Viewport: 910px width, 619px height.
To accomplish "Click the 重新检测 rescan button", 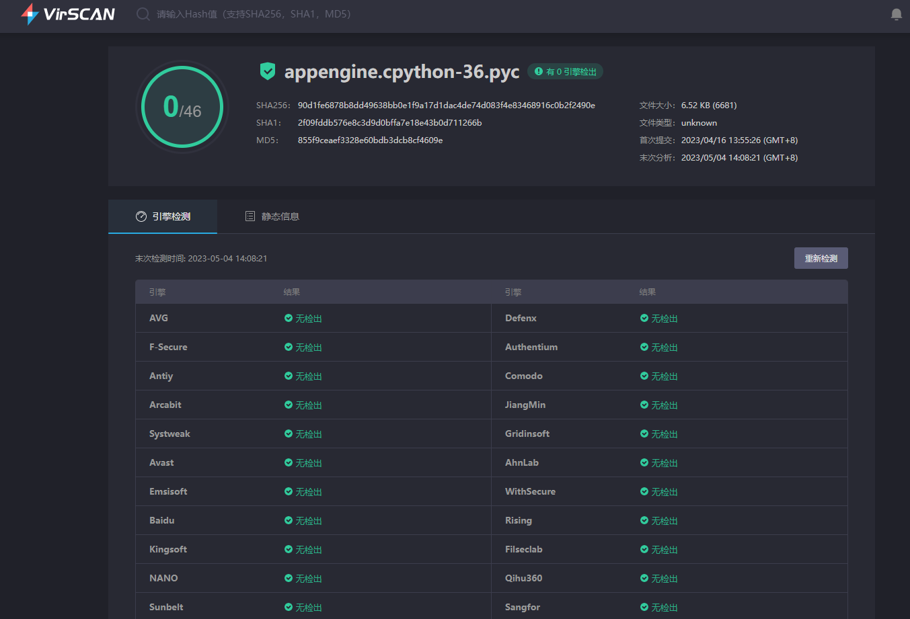I will pos(821,258).
